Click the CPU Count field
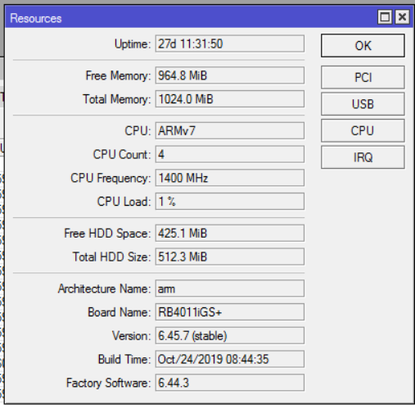The height and width of the screenshot is (409, 415). [230, 154]
